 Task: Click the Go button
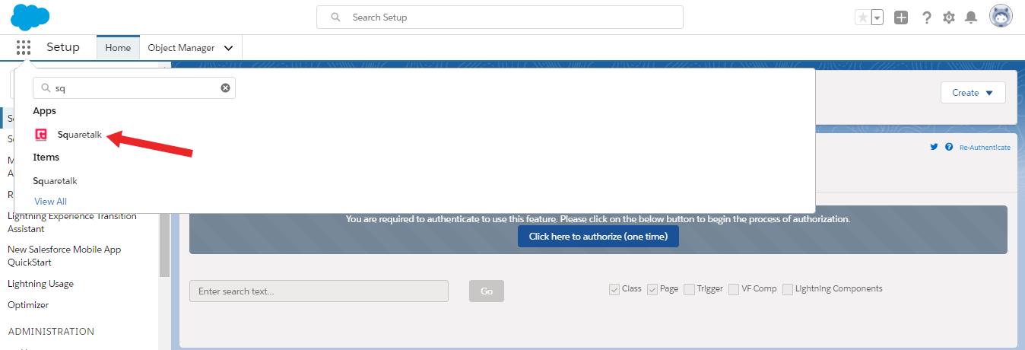point(487,291)
